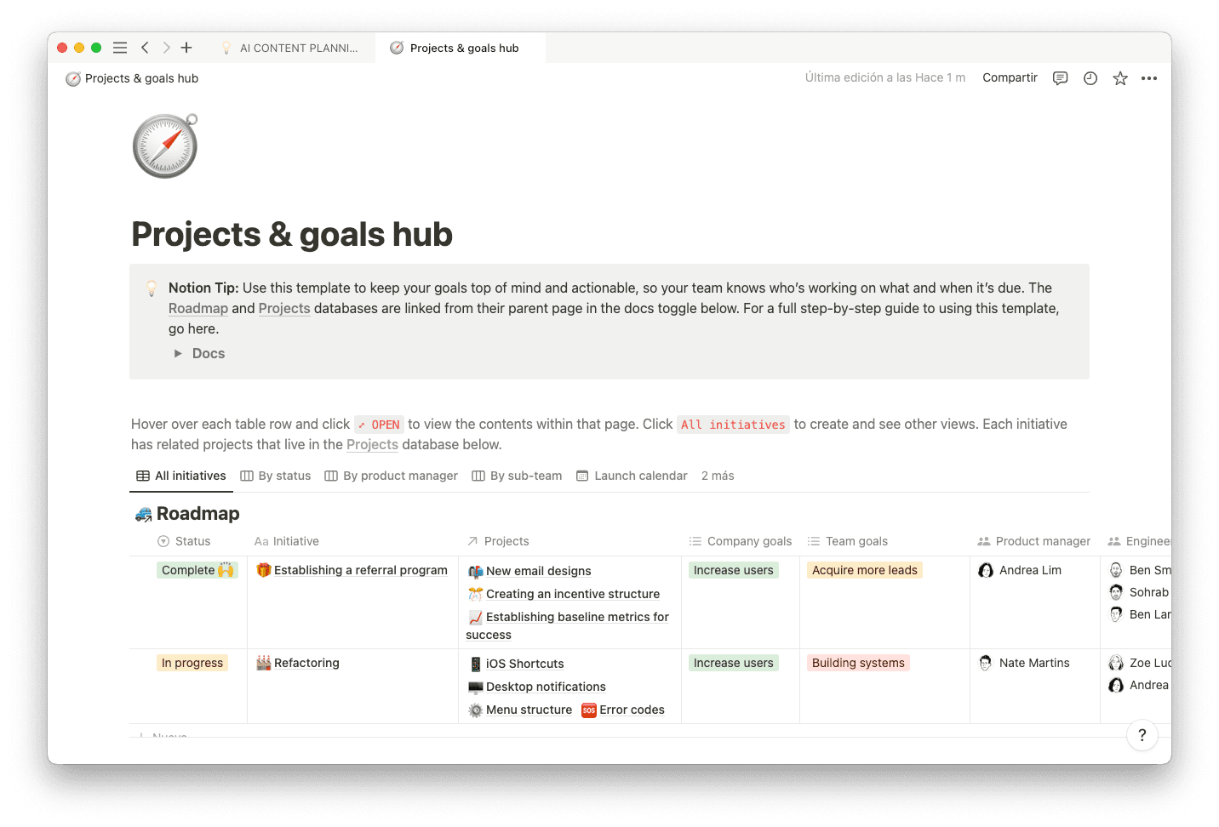Select the Andrea Lim product manager cell
Screen dimensions: 1219x827
pyautogui.click(x=1030, y=570)
